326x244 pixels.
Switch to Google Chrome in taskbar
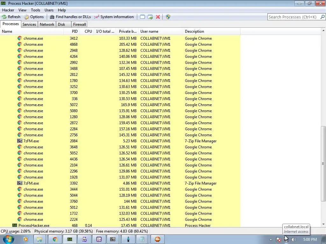[x=55, y=239]
